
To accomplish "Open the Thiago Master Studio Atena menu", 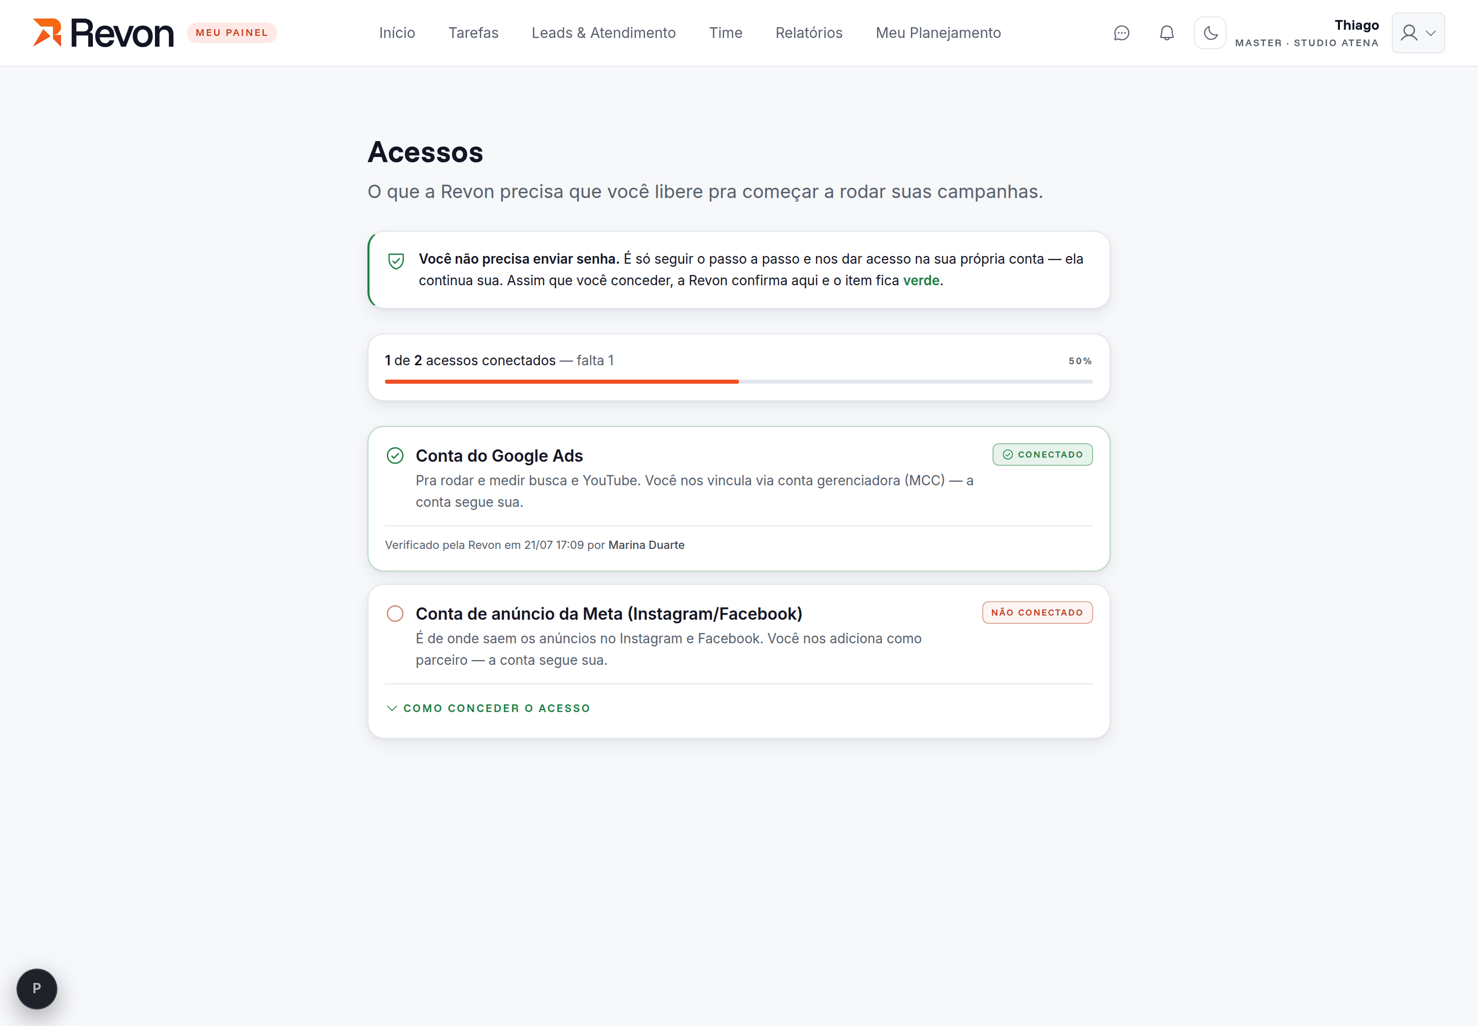I will click(x=1306, y=33).
